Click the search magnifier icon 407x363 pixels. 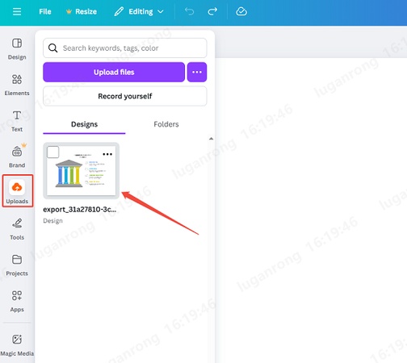(x=52, y=48)
